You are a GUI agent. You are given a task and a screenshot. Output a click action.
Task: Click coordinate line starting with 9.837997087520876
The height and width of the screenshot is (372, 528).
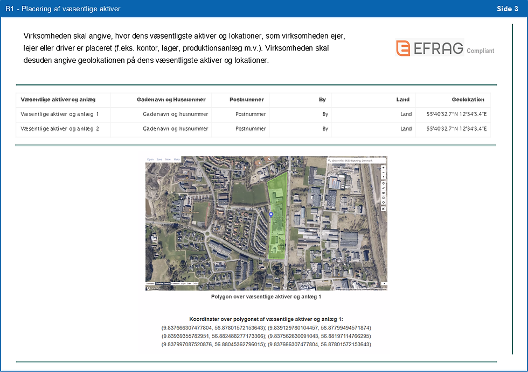pos(266,345)
